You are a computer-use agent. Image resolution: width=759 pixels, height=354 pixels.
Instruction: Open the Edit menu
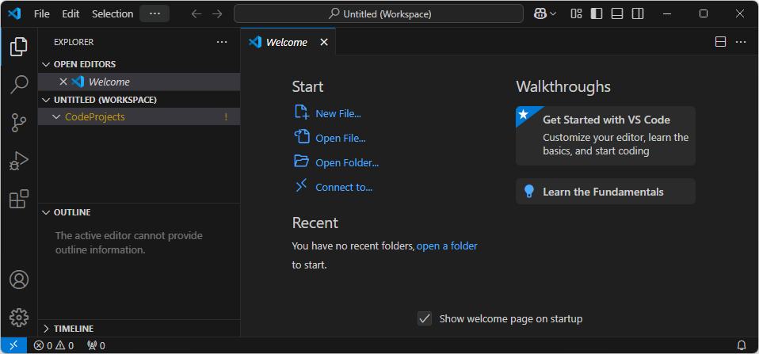[x=71, y=14]
